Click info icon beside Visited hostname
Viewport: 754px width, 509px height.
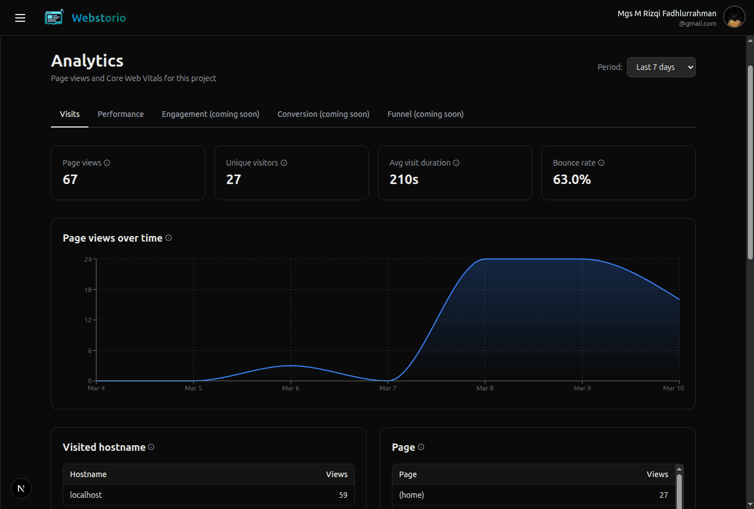(x=151, y=447)
